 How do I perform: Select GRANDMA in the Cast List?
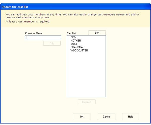click(x=77, y=47)
